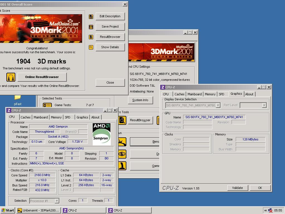Screen dimensions: 285x214
Task: Click the joystick icon beside Game button
Action: click(122, 166)
